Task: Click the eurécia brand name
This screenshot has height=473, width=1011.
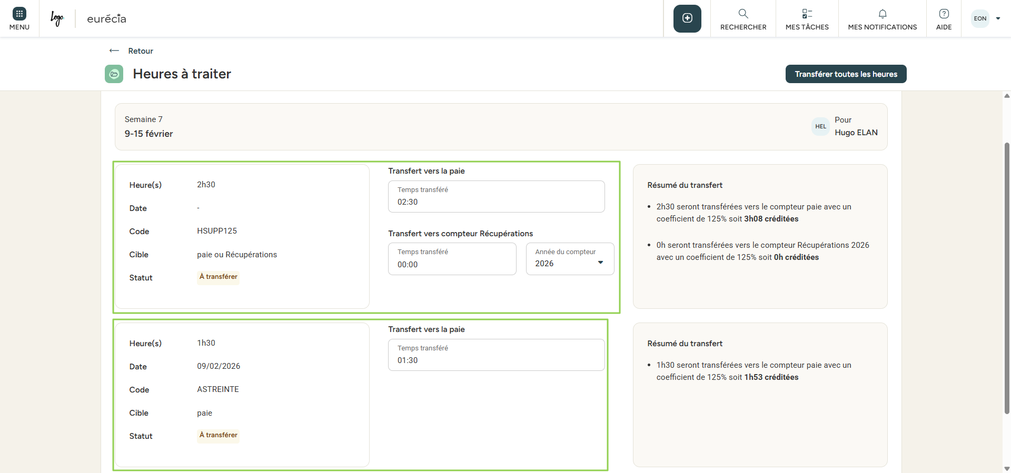Action: [106, 19]
